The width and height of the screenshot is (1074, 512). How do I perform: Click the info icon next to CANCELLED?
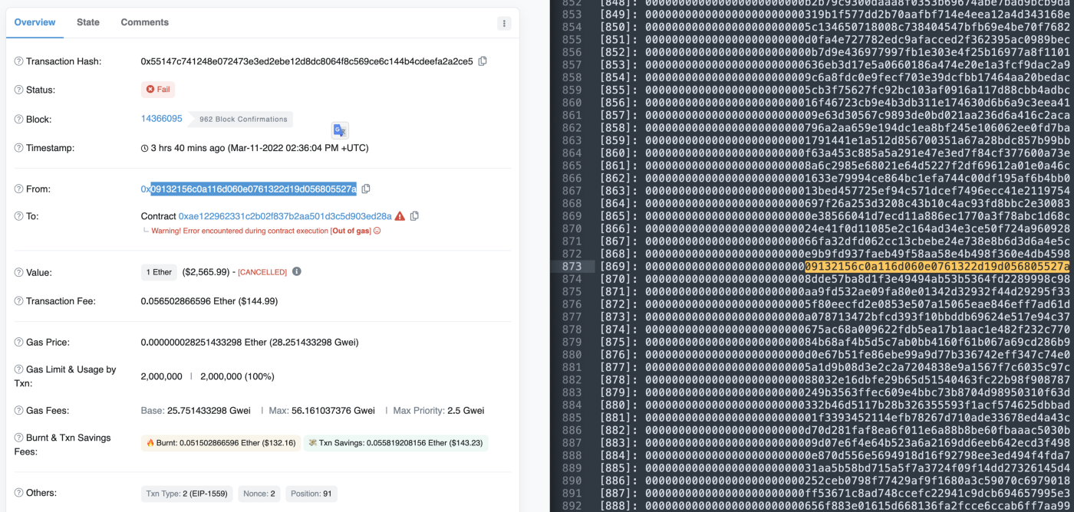(297, 271)
